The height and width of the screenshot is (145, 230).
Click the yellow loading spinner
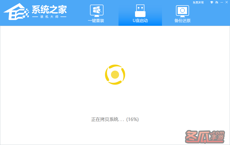[115, 75]
